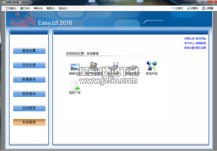Select the 系统管理 sidebar button

point(29,122)
